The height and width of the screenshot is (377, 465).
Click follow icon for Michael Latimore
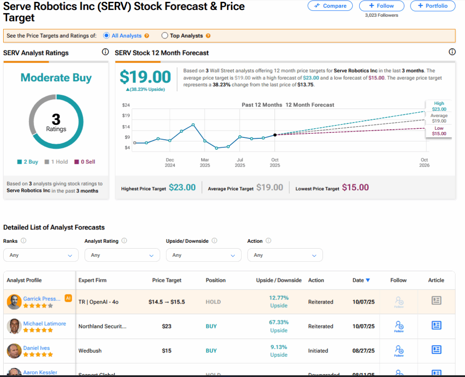click(x=399, y=326)
